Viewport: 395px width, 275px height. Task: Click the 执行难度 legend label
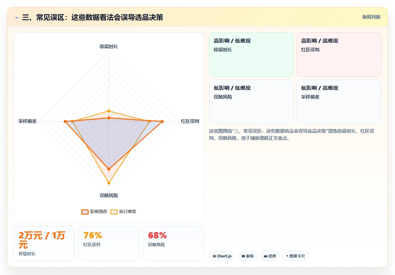tap(127, 212)
